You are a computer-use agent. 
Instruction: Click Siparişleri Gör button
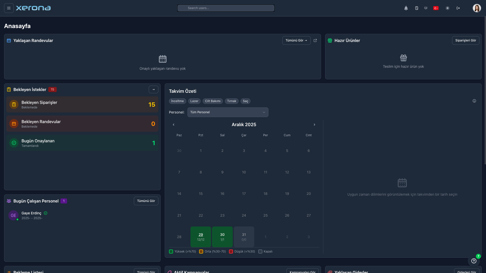[465, 40]
